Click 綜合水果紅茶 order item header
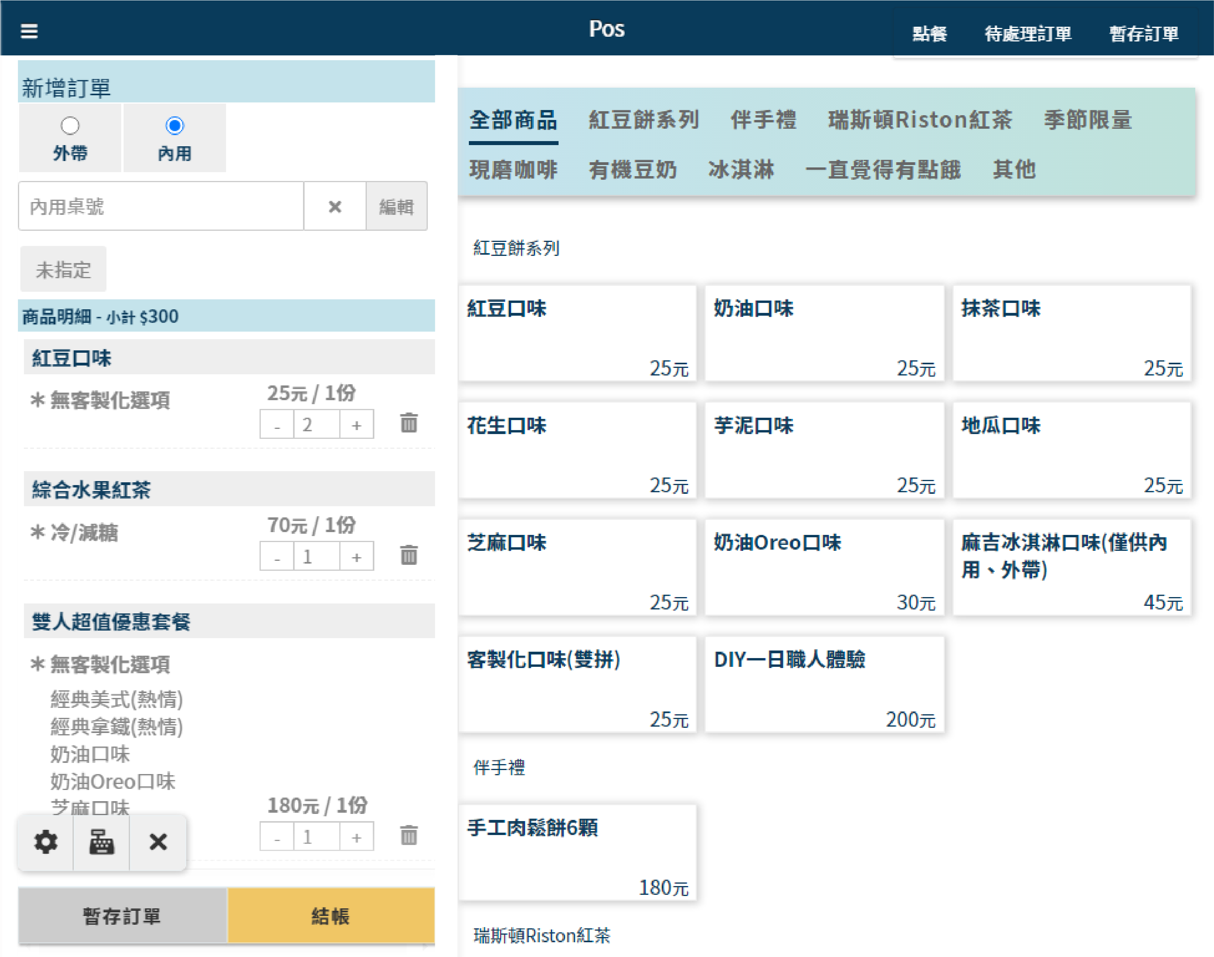The height and width of the screenshot is (957, 1214). point(229,489)
